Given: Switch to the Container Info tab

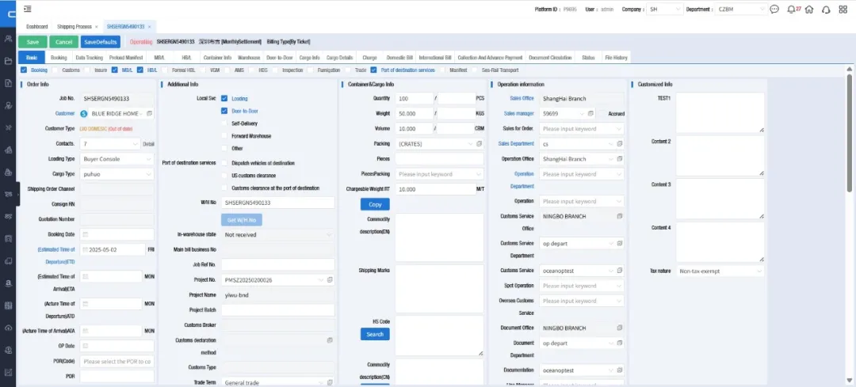Looking at the screenshot, I should click(217, 58).
